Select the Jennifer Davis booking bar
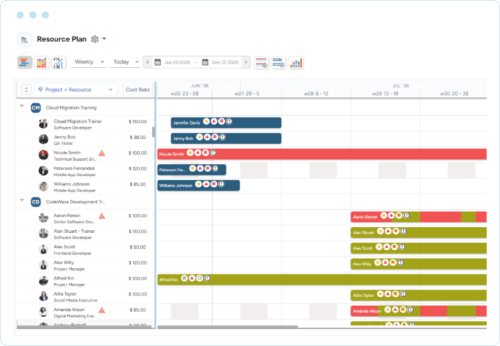 226,123
